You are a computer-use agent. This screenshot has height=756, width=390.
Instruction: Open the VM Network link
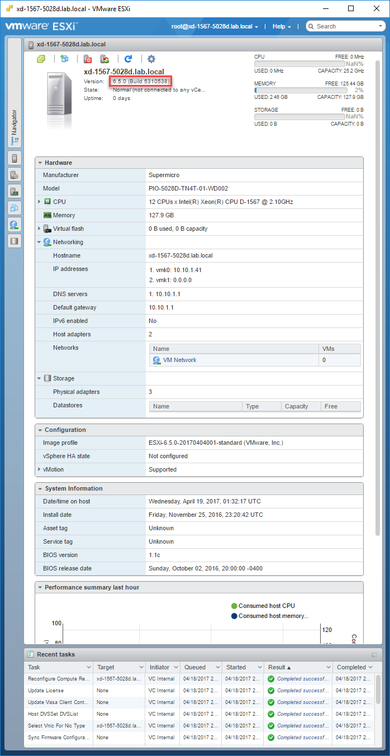pos(179,360)
